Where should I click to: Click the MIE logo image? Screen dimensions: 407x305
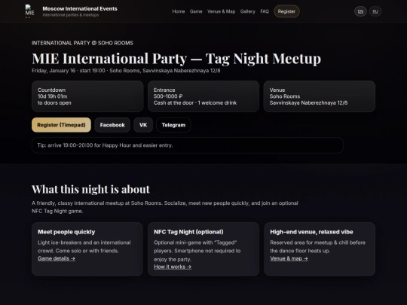(x=29, y=11)
